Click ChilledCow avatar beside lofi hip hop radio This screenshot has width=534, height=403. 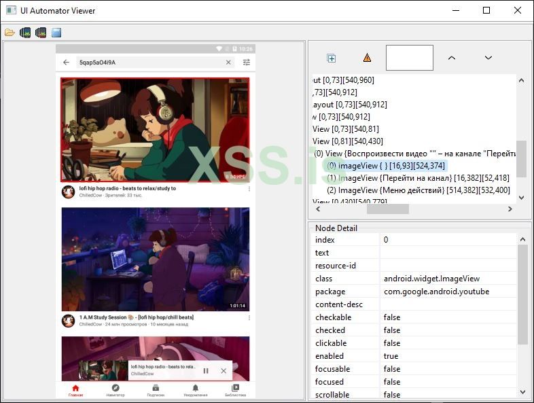pyautogui.click(x=68, y=192)
